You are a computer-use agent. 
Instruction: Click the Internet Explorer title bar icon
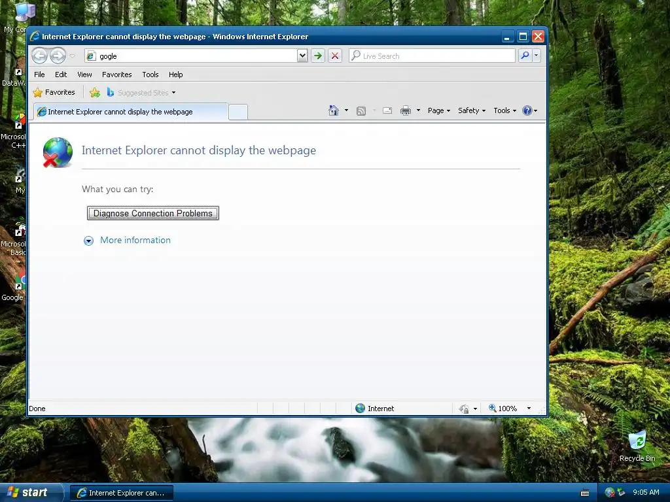coord(35,37)
